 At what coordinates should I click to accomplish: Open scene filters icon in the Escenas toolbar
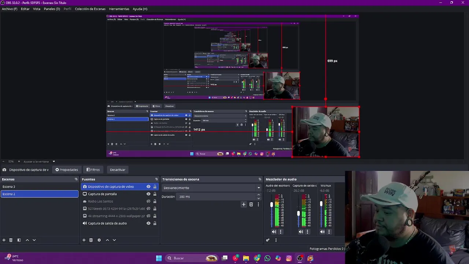point(19,240)
